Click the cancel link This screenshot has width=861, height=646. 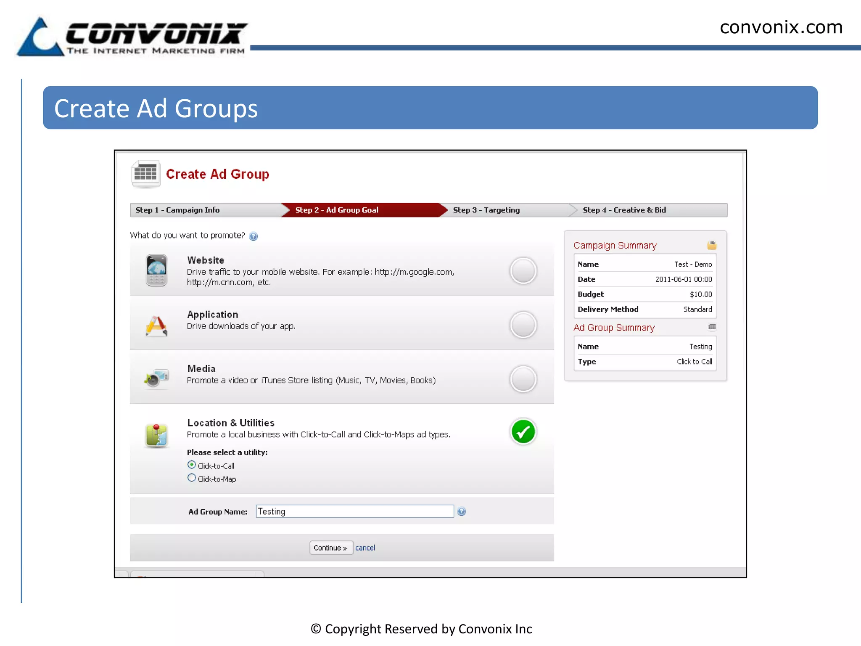click(x=364, y=548)
